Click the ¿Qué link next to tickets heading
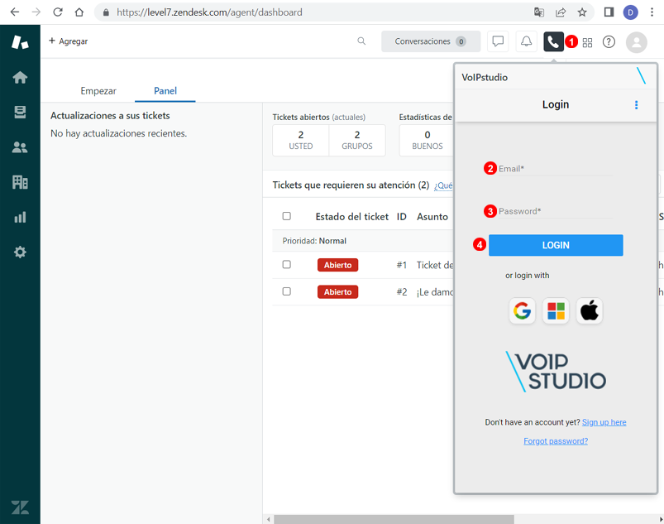Screen dimensions: 664x524 point(443,185)
